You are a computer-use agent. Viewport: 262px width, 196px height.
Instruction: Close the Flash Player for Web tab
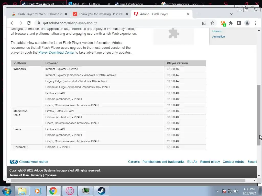point(66,14)
